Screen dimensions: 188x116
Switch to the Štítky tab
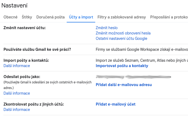point(27,17)
